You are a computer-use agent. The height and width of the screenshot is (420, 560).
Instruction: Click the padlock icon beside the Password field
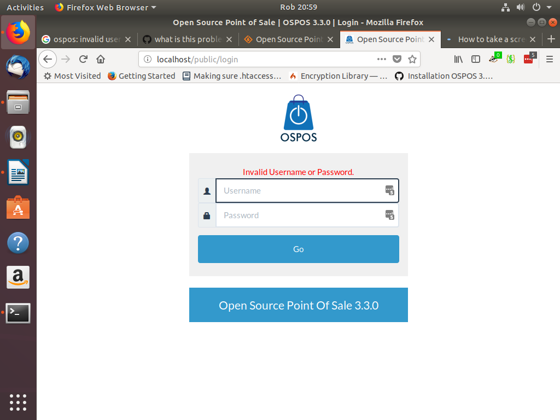coord(207,215)
